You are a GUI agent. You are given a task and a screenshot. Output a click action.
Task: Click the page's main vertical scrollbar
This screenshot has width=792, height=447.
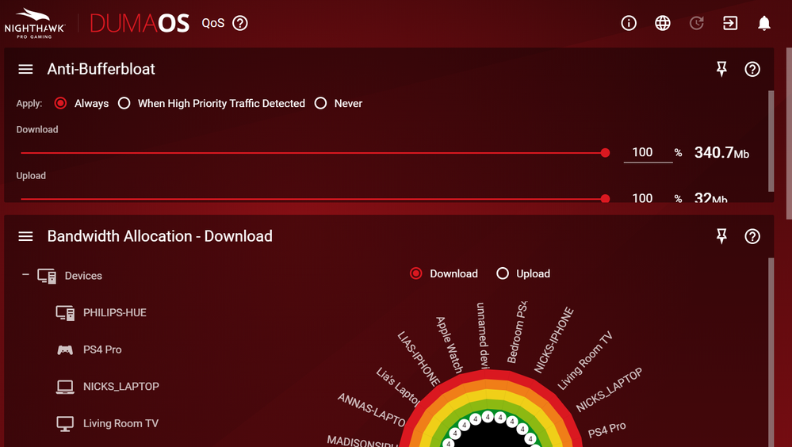(x=789, y=133)
